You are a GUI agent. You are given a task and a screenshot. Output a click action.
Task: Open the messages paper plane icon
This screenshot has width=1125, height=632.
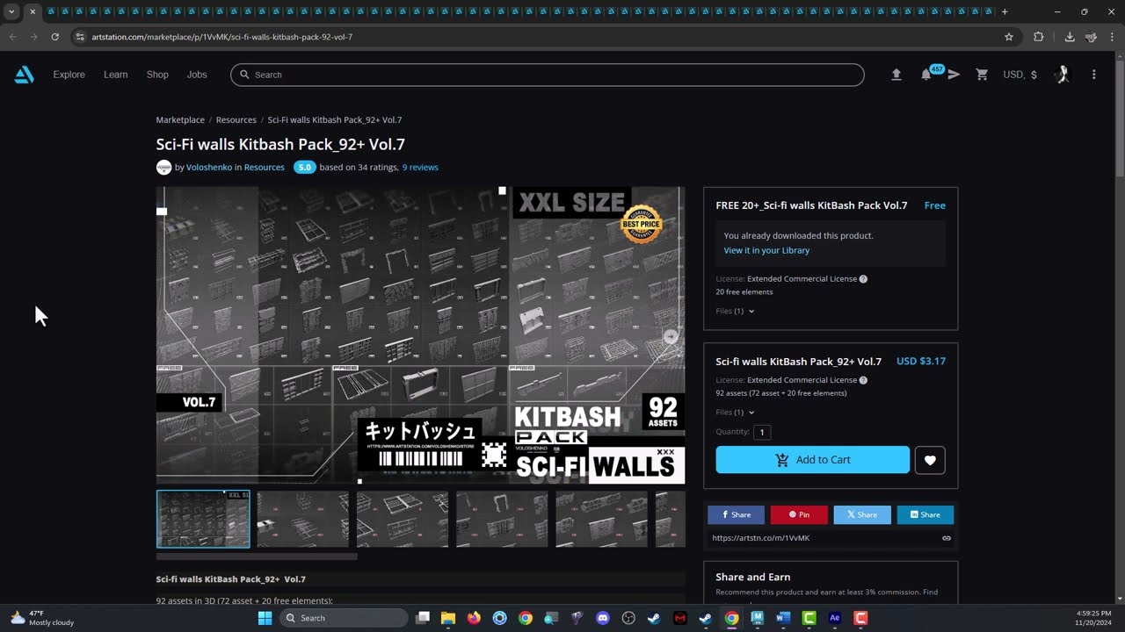[954, 75]
